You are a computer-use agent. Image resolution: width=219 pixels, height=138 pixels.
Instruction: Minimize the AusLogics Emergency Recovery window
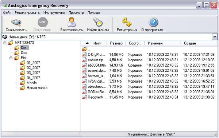click(199, 5)
